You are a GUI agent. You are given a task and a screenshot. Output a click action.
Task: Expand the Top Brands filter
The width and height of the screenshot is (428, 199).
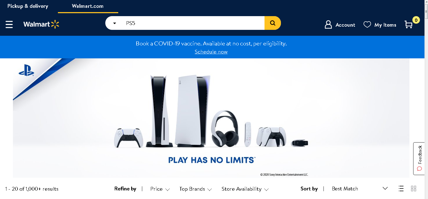pyautogui.click(x=196, y=189)
